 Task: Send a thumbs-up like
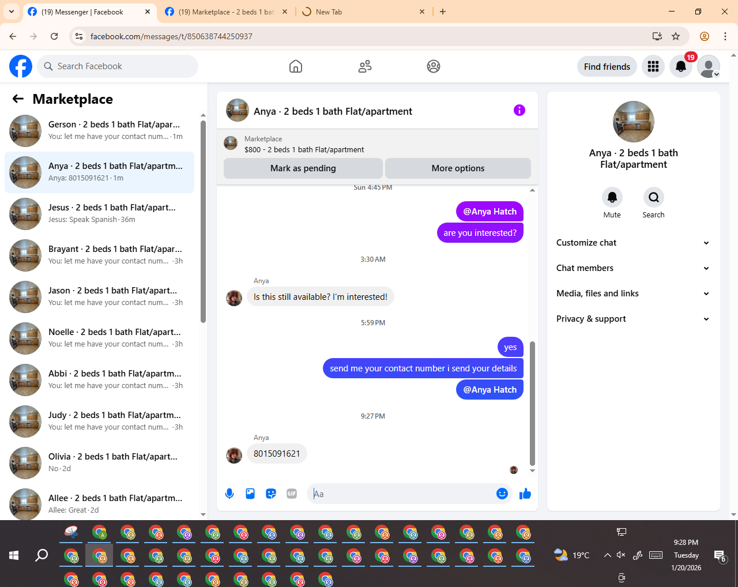point(525,494)
